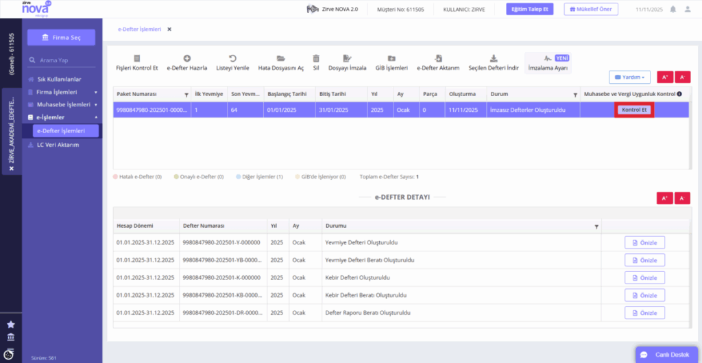Click the Fişleri Kontrol Et toolbar icon

pos(137,58)
